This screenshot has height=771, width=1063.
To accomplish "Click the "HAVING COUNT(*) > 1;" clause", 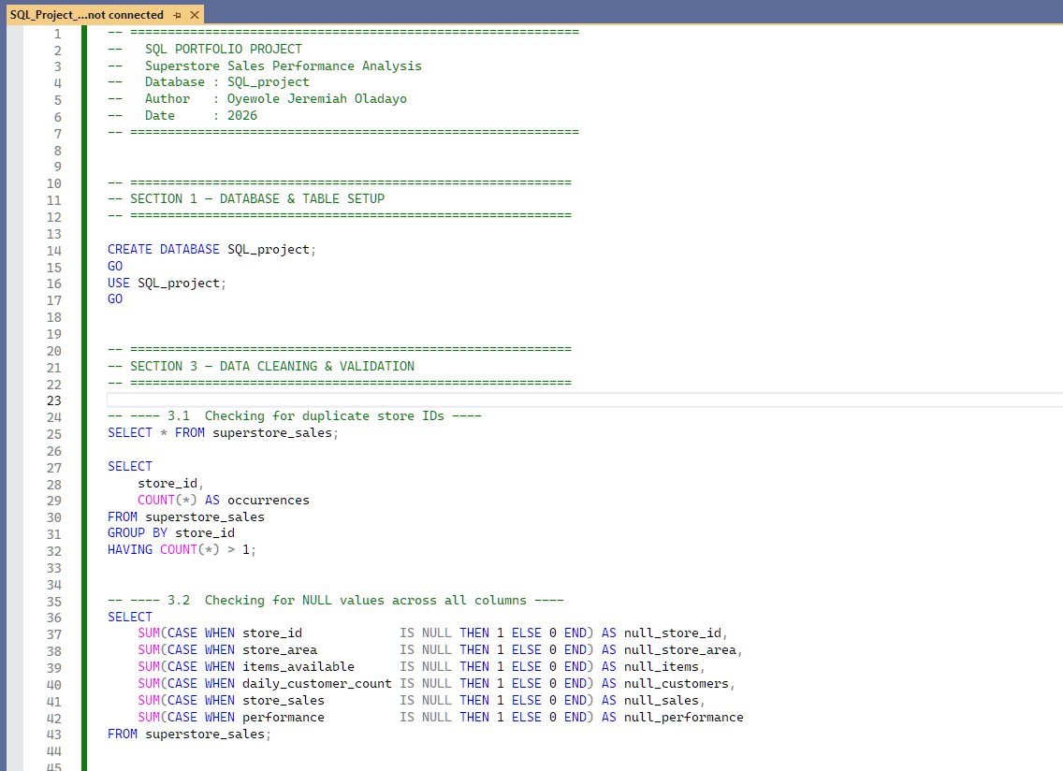I will [182, 550].
